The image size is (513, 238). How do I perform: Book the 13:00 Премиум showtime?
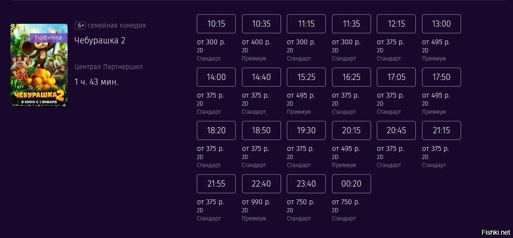(x=441, y=24)
